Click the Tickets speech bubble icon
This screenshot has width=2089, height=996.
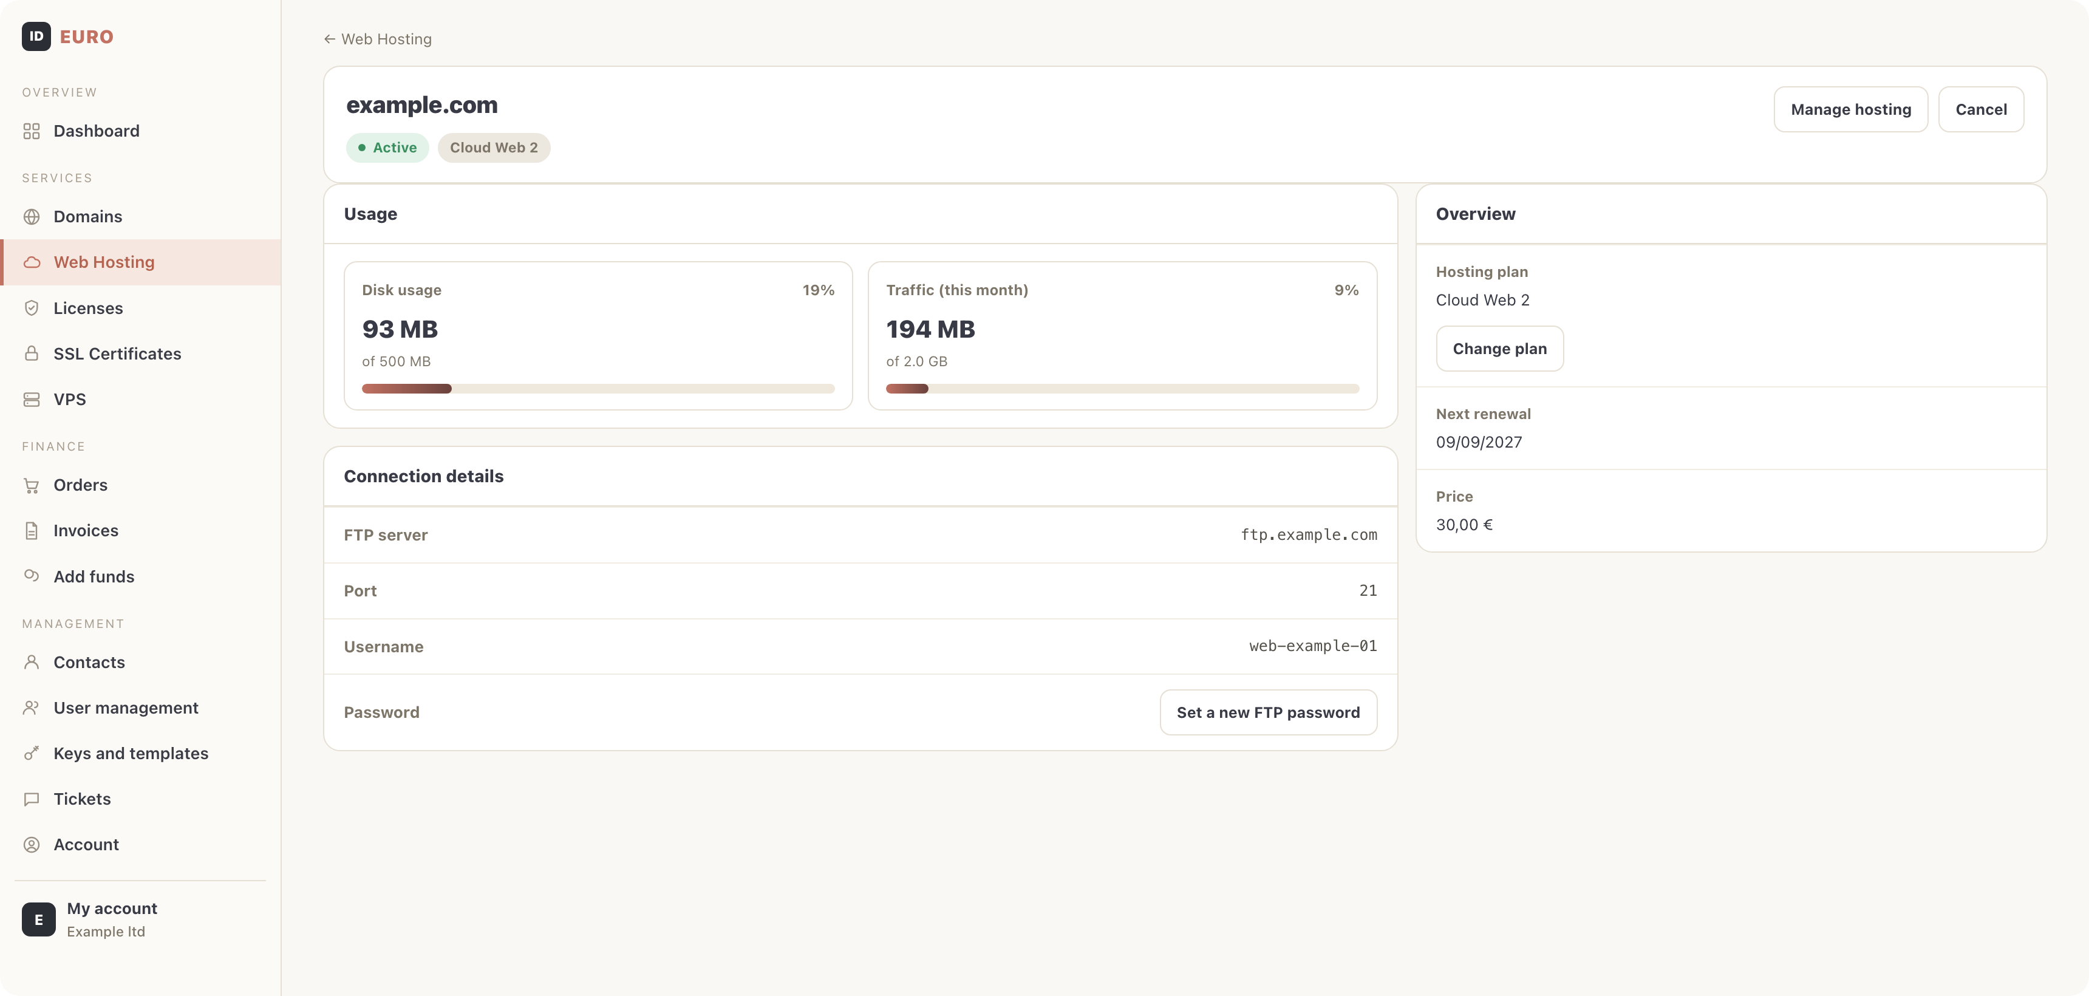coord(32,799)
